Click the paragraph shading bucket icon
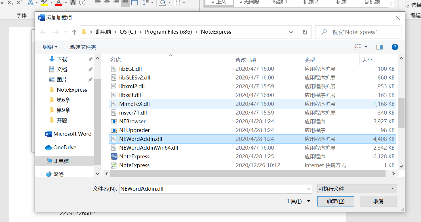 coord(162,3)
